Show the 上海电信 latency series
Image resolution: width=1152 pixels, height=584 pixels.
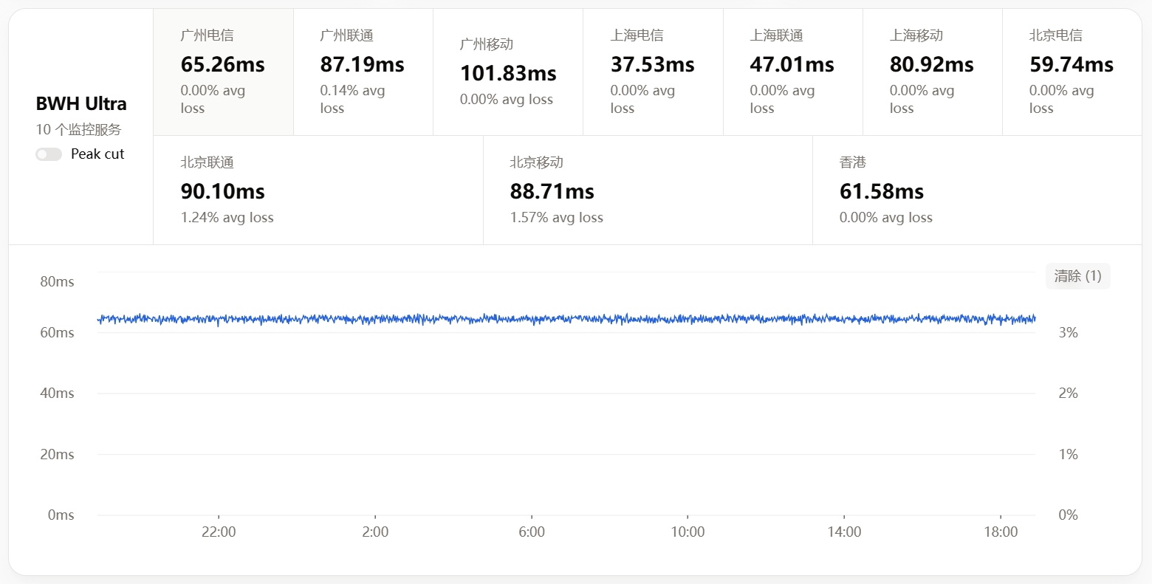(652, 72)
